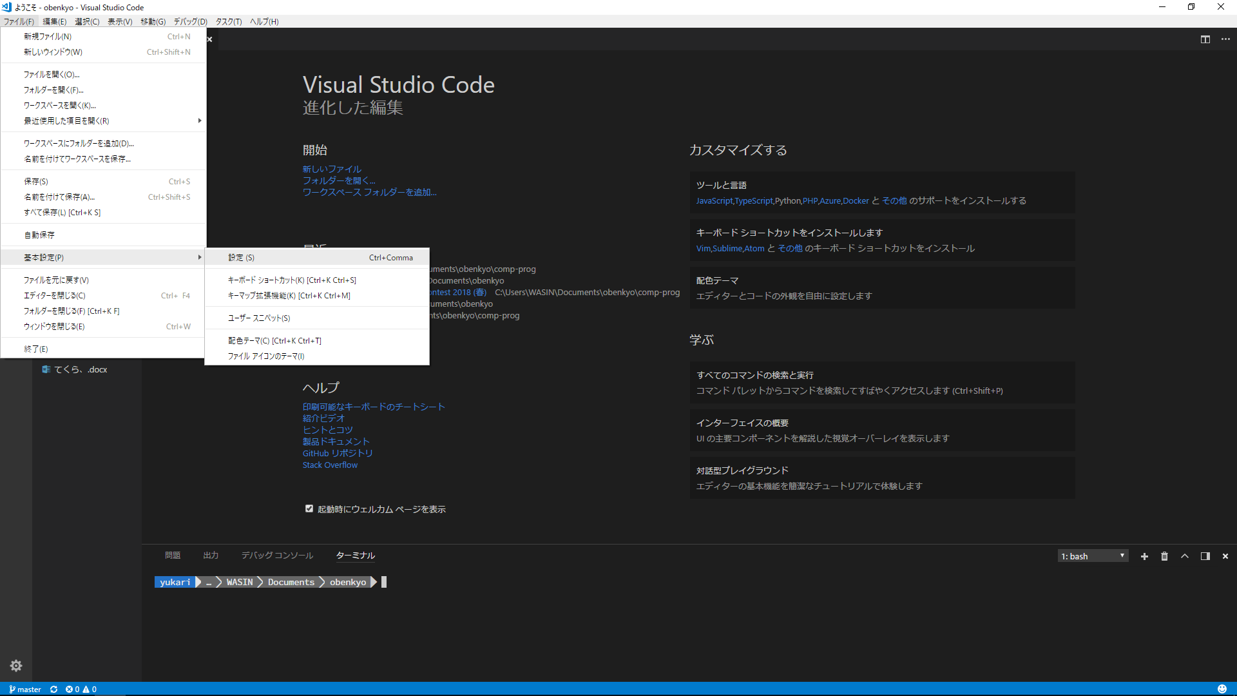Expand the 基本設定 submenu arrow

[199, 257]
